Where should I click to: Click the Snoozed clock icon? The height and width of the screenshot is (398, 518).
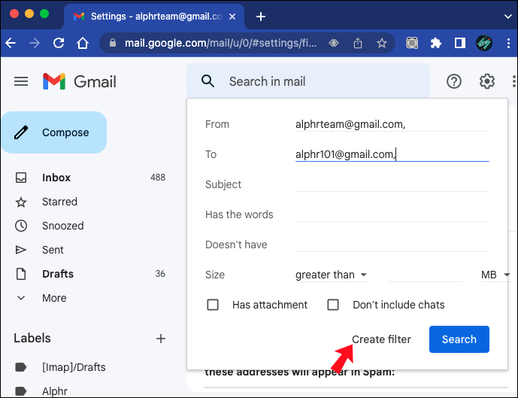pyautogui.click(x=21, y=226)
